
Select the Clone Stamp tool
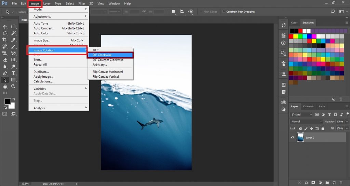pos(5,53)
